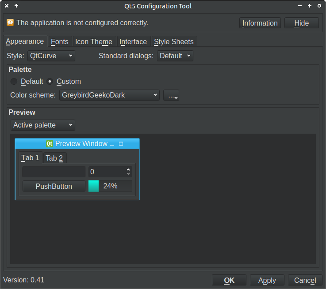The height and width of the screenshot is (289, 326).
Task: Click the circle titlebar icon
Action: [319, 6]
